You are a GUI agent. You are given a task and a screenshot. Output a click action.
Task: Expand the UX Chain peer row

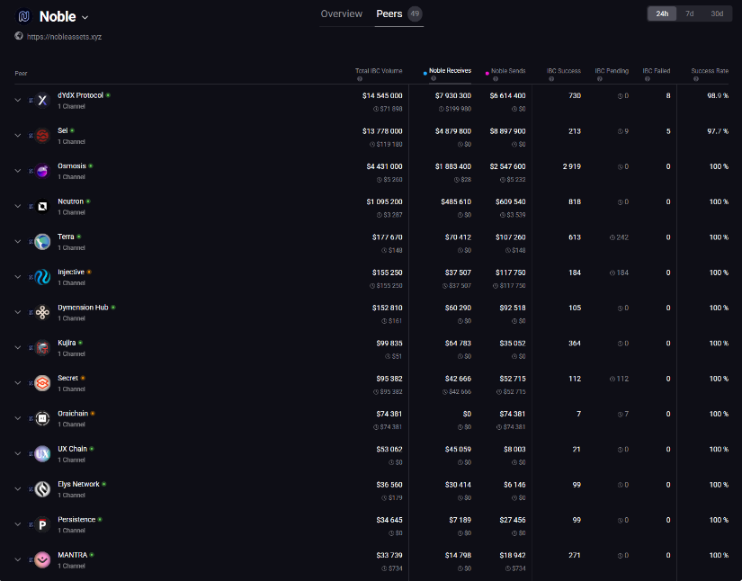pos(18,453)
